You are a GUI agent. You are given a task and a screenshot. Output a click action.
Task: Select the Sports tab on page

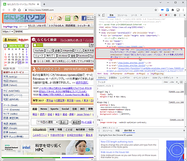click(x=54, y=109)
